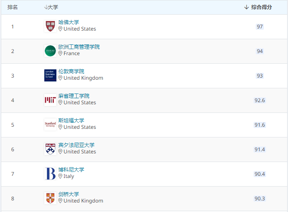The width and height of the screenshot is (288, 212).
Task: Click rank number 8 in Cambridge row
Action: coord(12,199)
